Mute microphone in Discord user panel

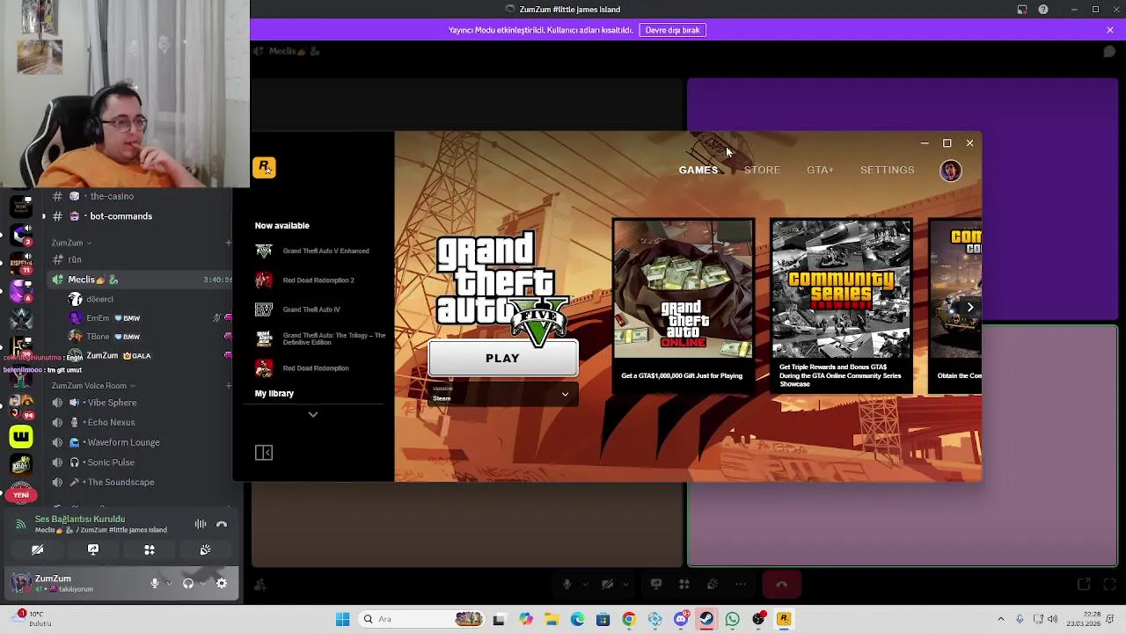pos(155,583)
